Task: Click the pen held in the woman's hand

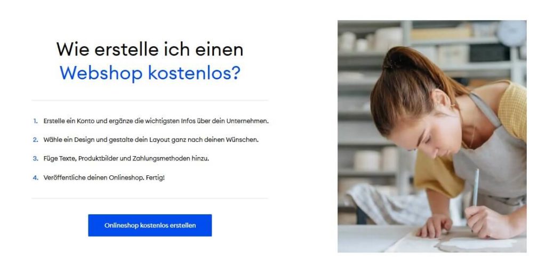Action: tap(475, 188)
